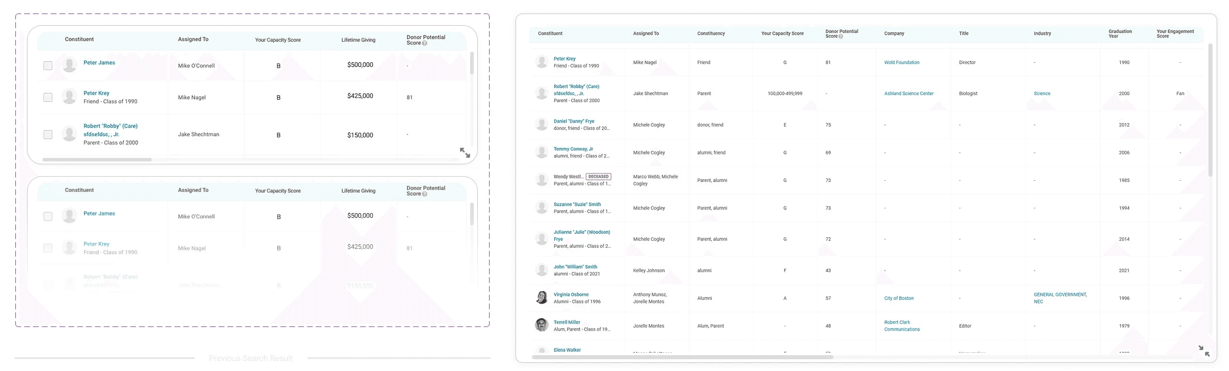Click Julianne "Julie" (Woodson) Frye's avatar
The image size is (1229, 371).
click(x=542, y=238)
